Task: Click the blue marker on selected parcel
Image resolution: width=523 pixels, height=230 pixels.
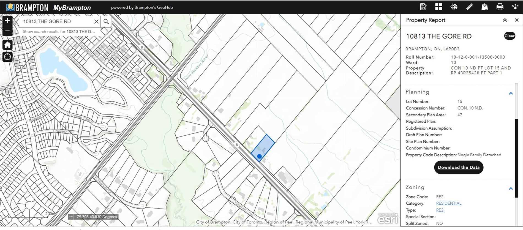Action: click(259, 156)
